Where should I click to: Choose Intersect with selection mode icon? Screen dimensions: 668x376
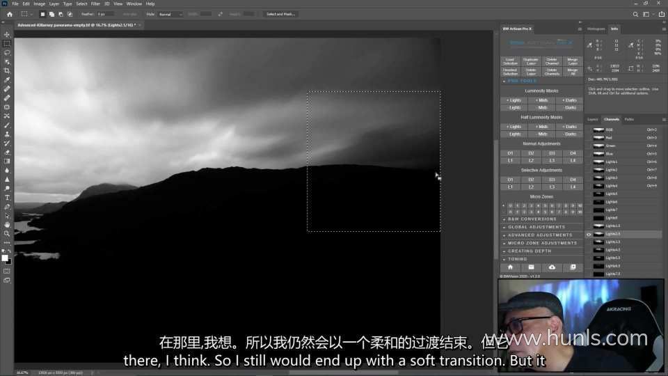[x=70, y=14]
